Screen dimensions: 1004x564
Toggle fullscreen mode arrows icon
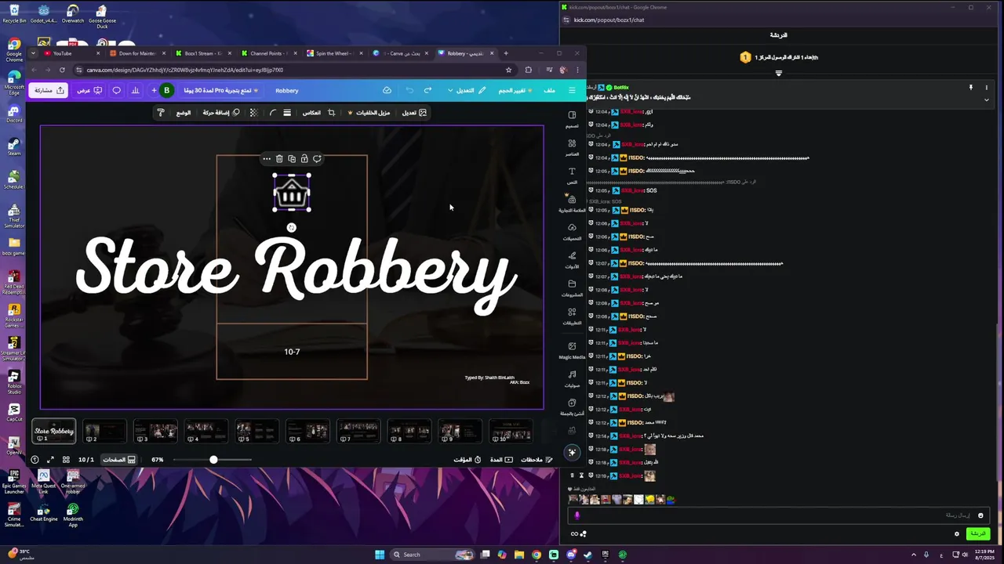[50, 460]
